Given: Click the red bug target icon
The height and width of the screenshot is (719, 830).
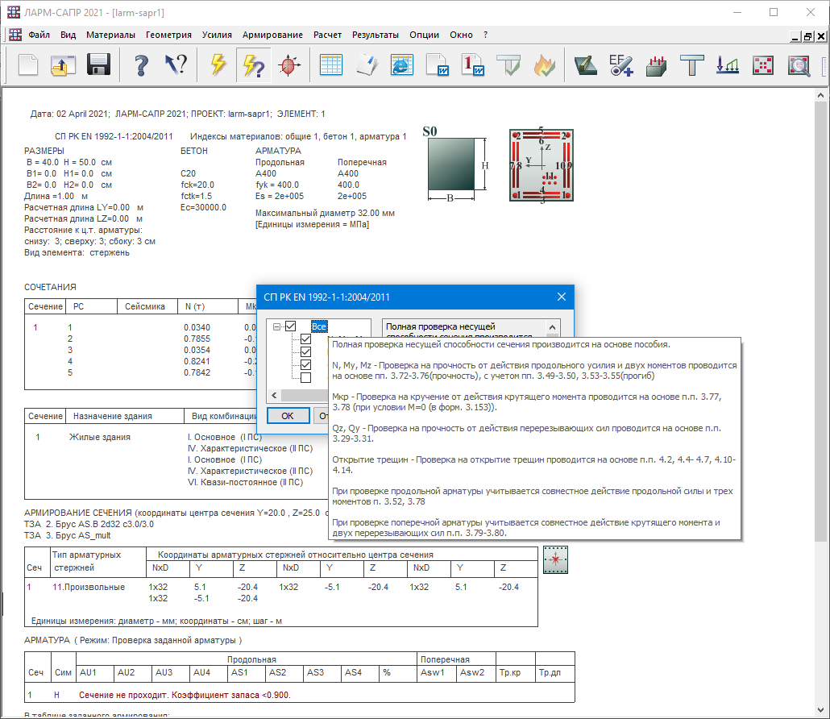Looking at the screenshot, I should (x=288, y=65).
